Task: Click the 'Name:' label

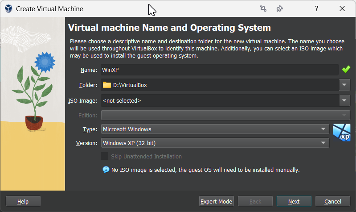Action: pos(89,70)
